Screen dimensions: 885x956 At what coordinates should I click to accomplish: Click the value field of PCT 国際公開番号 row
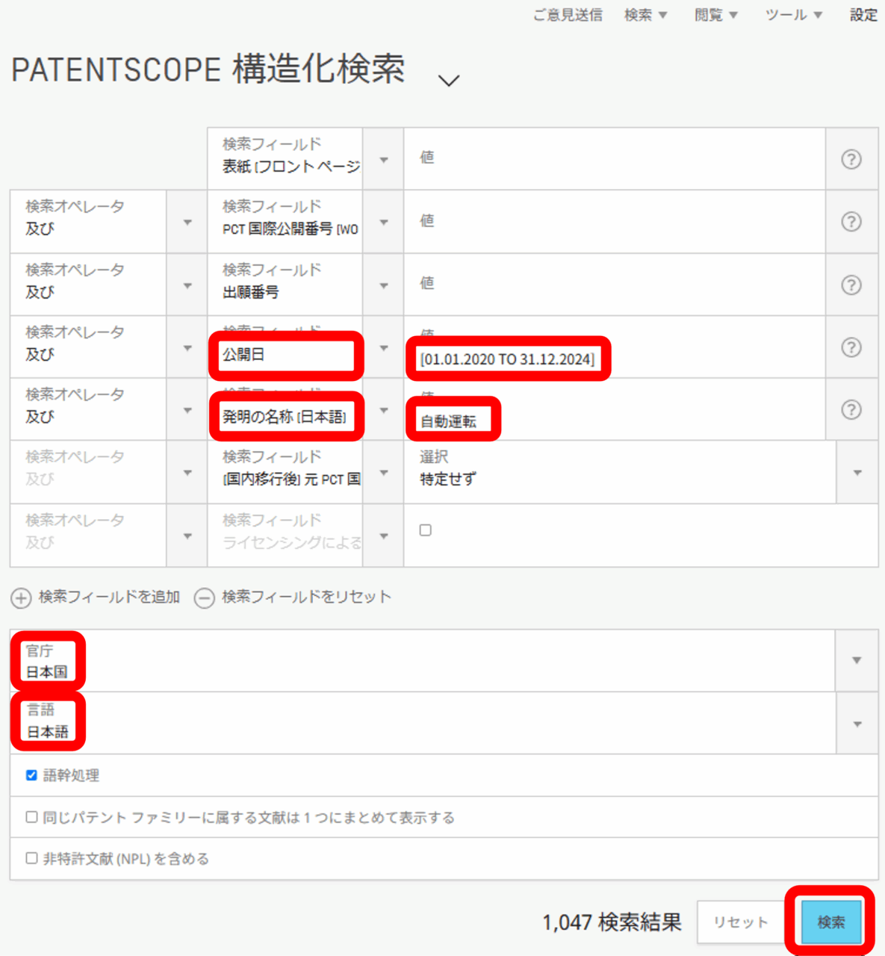(615, 222)
